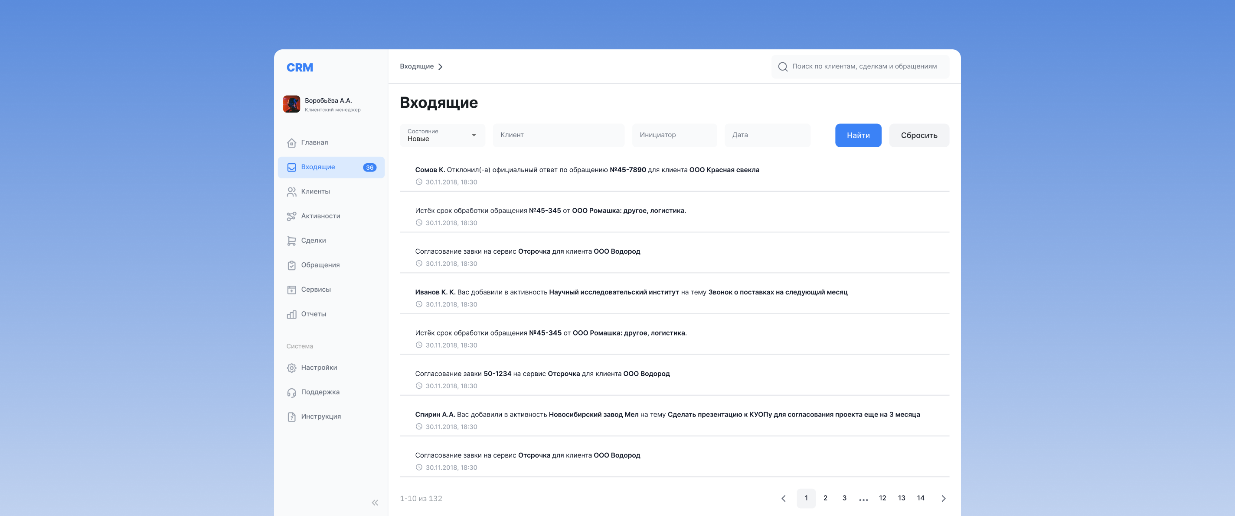This screenshot has width=1235, height=516.
Task: Click clock icon of Спирин А.А. notification
Action: click(x=418, y=426)
